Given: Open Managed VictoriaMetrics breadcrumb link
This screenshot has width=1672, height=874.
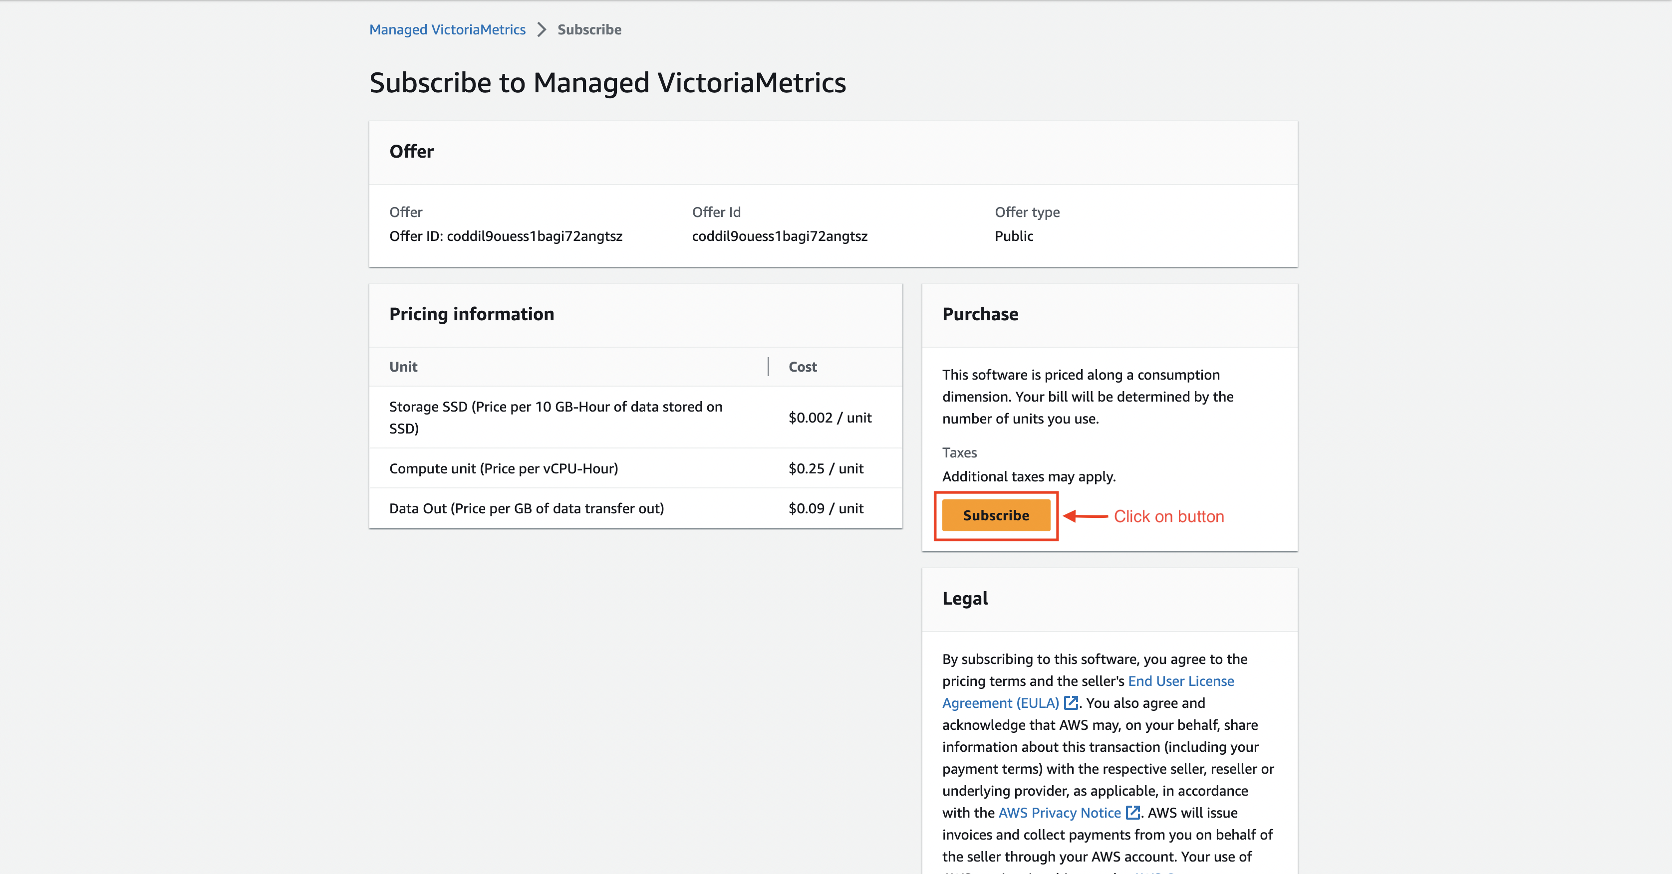Looking at the screenshot, I should 447,30.
